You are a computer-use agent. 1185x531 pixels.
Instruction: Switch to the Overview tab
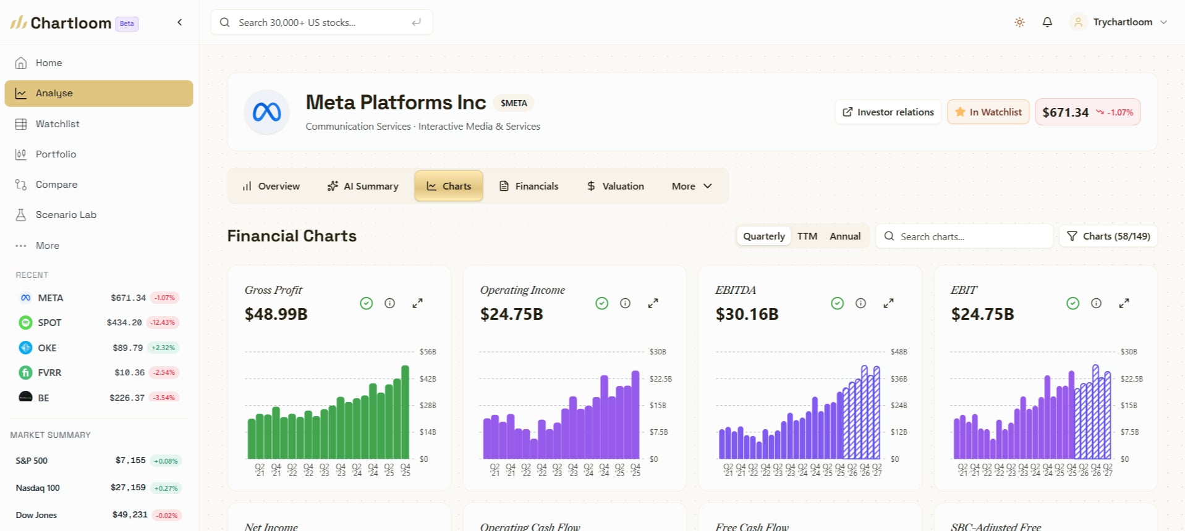coord(271,186)
